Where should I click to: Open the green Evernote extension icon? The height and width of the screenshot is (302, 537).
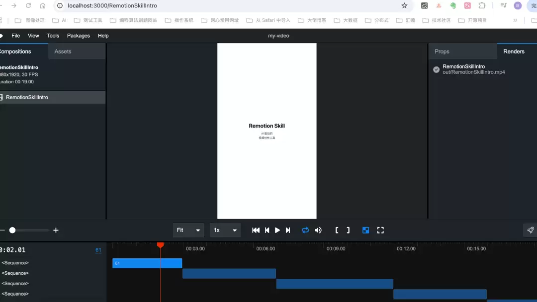453,5
